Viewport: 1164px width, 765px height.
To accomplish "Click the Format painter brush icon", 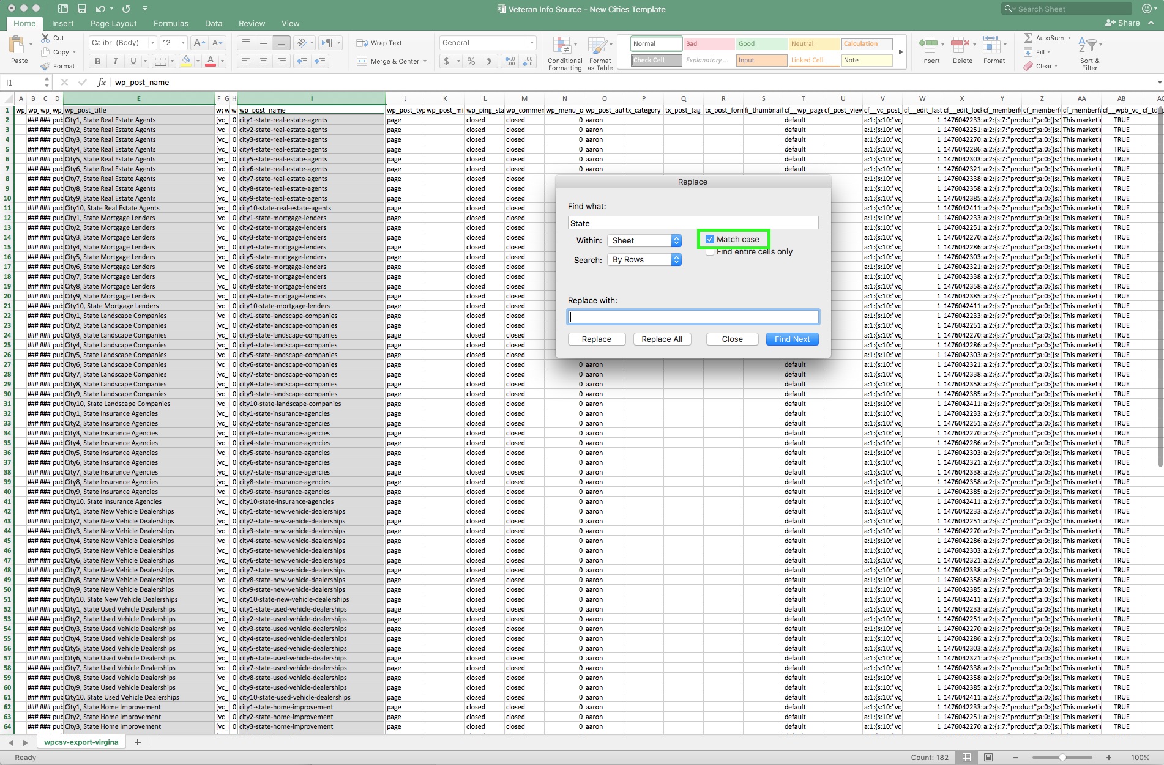I will tap(45, 66).
